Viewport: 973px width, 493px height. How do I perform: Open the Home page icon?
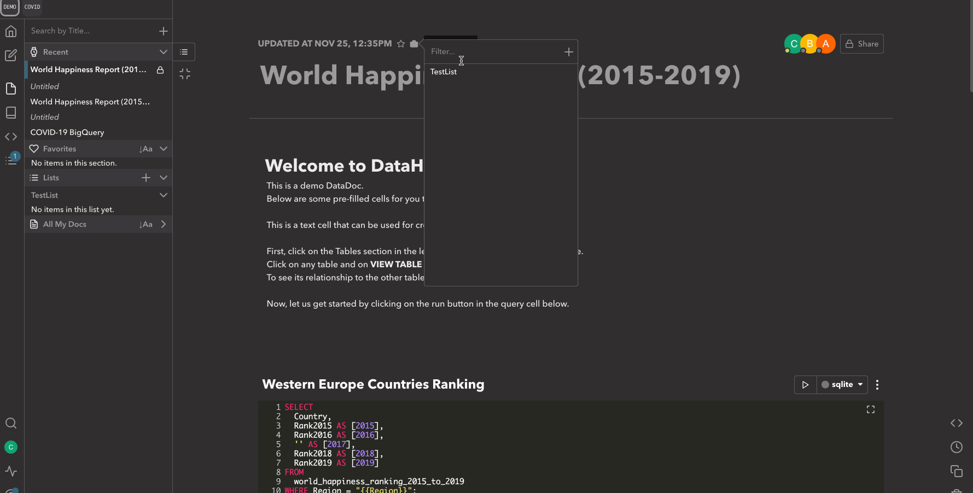coord(11,31)
